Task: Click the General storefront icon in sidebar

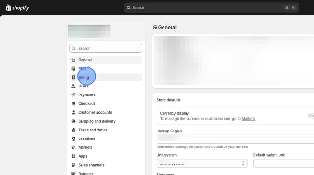Action: pyautogui.click(x=74, y=60)
